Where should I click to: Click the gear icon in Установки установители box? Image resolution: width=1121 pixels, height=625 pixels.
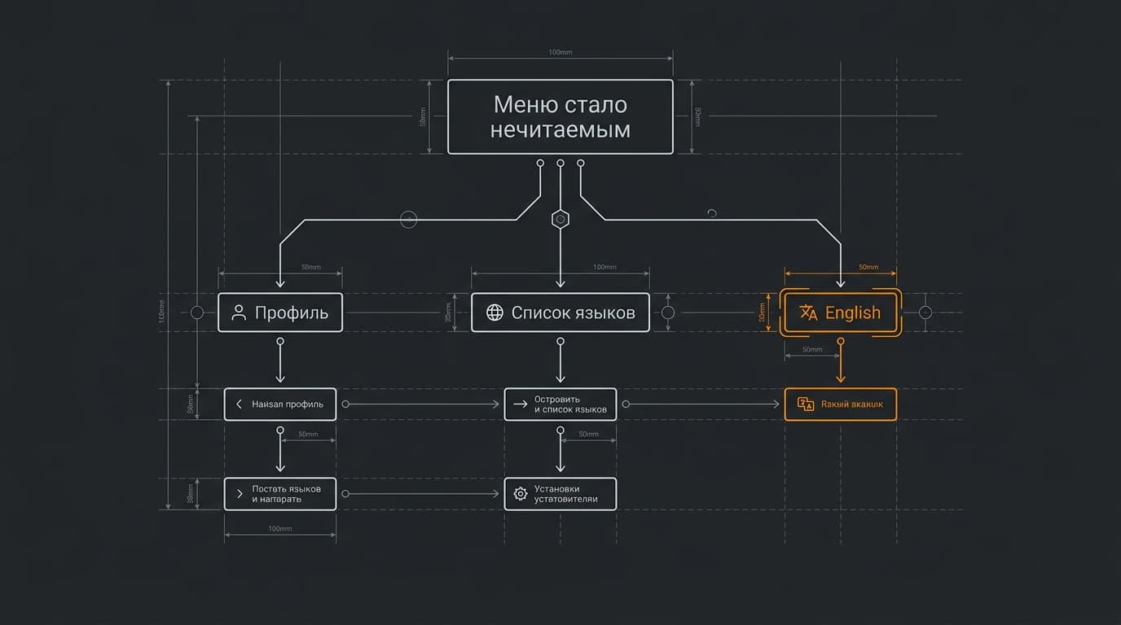(521, 494)
